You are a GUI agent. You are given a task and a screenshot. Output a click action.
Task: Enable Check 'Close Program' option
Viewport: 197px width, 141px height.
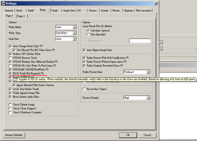coord(10,109)
